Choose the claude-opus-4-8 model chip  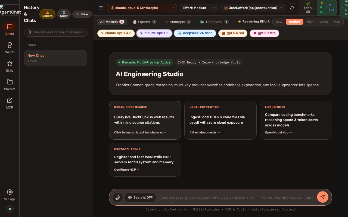[x=116, y=33]
